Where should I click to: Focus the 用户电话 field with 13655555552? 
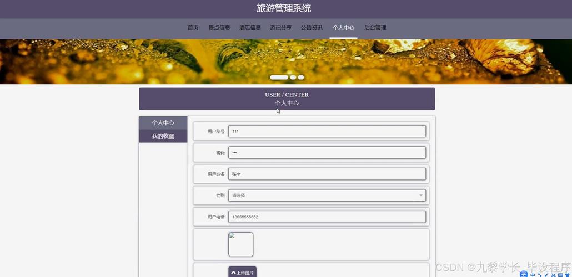327,217
